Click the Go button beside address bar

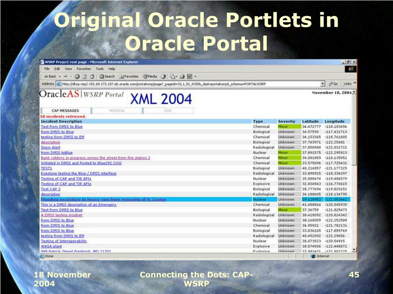334,84
